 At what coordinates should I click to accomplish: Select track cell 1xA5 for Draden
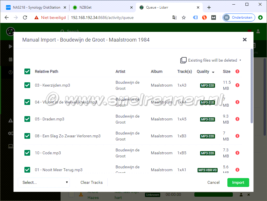tap(182, 119)
